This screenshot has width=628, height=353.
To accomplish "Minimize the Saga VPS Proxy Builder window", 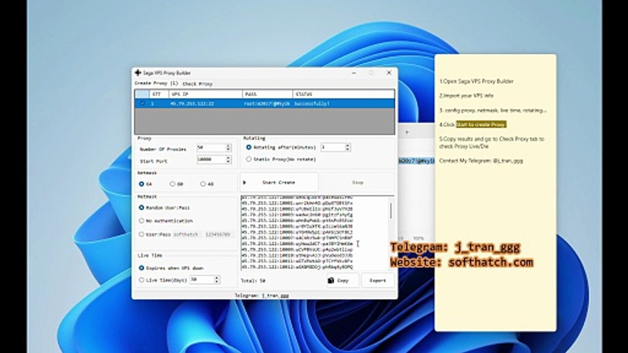I will point(354,73).
